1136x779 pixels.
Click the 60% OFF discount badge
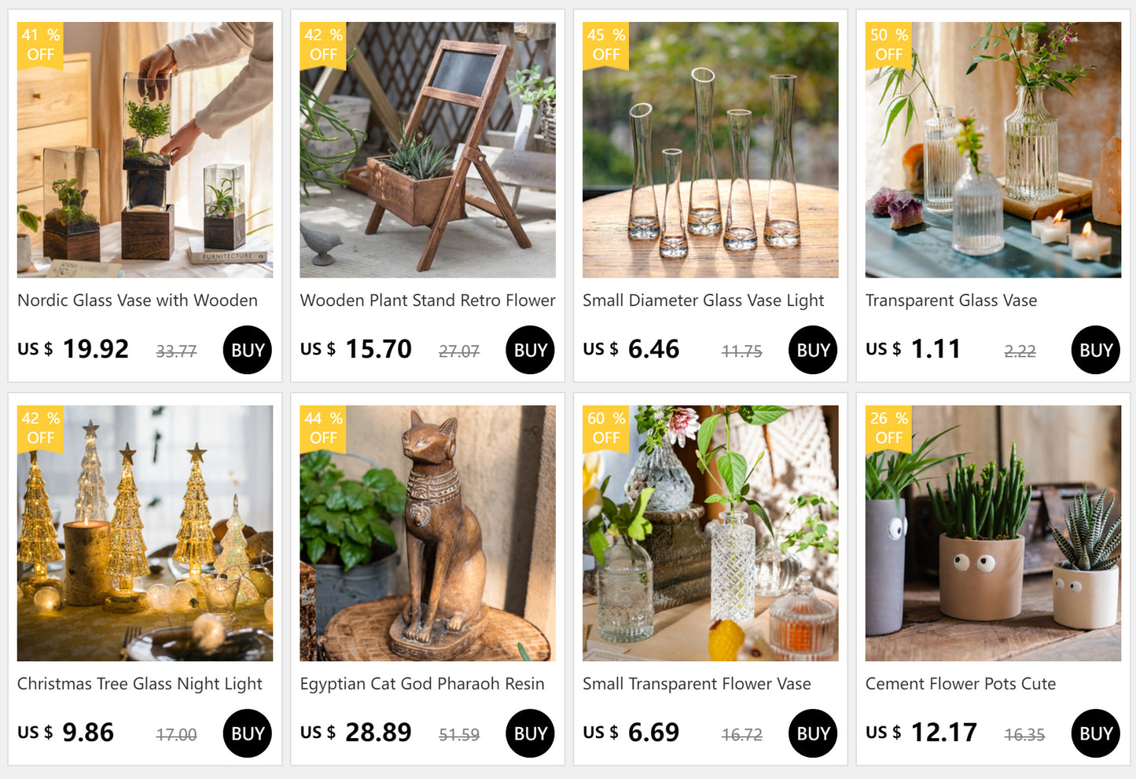point(606,428)
